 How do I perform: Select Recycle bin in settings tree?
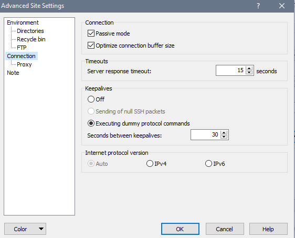31,39
